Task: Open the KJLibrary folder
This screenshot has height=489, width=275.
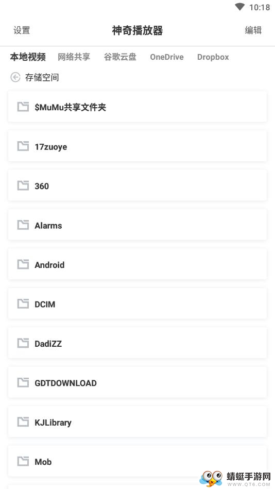Action: tap(137, 421)
